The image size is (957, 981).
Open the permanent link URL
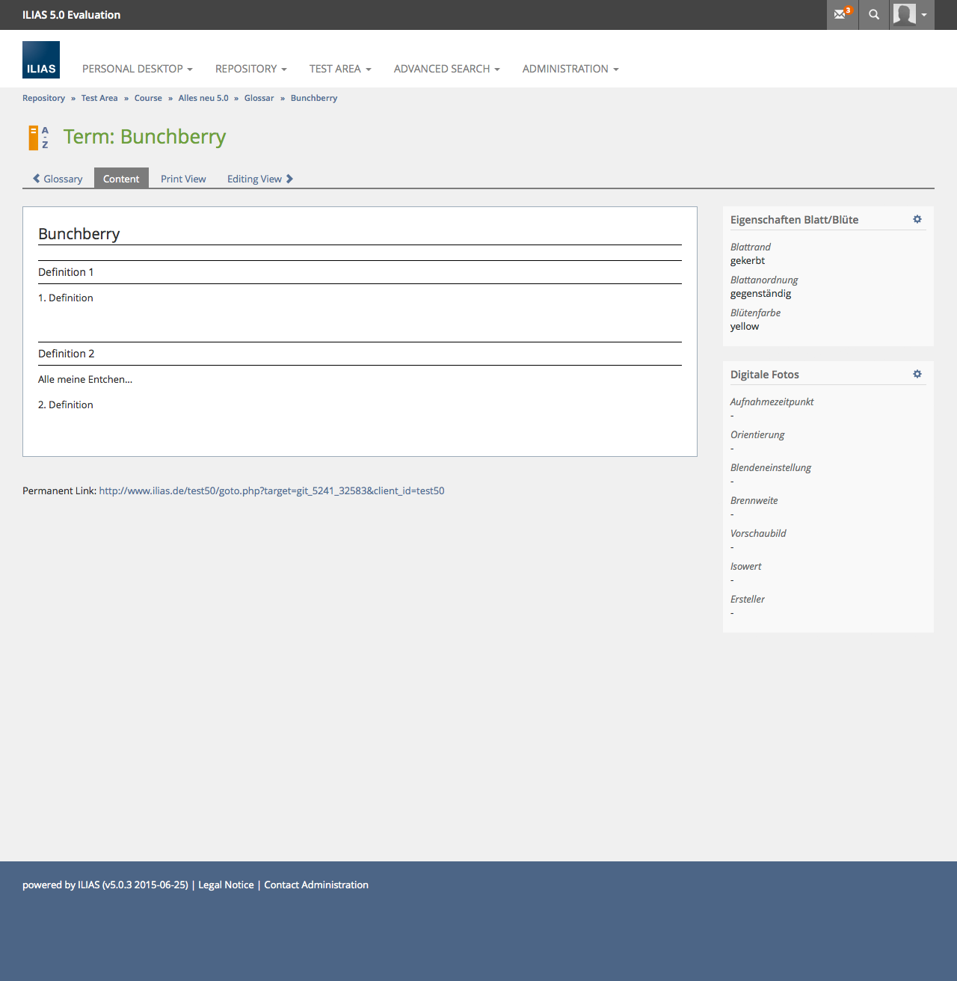coord(271,490)
